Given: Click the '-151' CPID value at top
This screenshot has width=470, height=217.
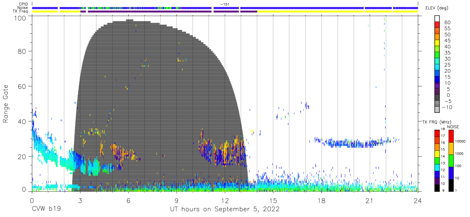Looking at the screenshot, I should tap(225, 4).
